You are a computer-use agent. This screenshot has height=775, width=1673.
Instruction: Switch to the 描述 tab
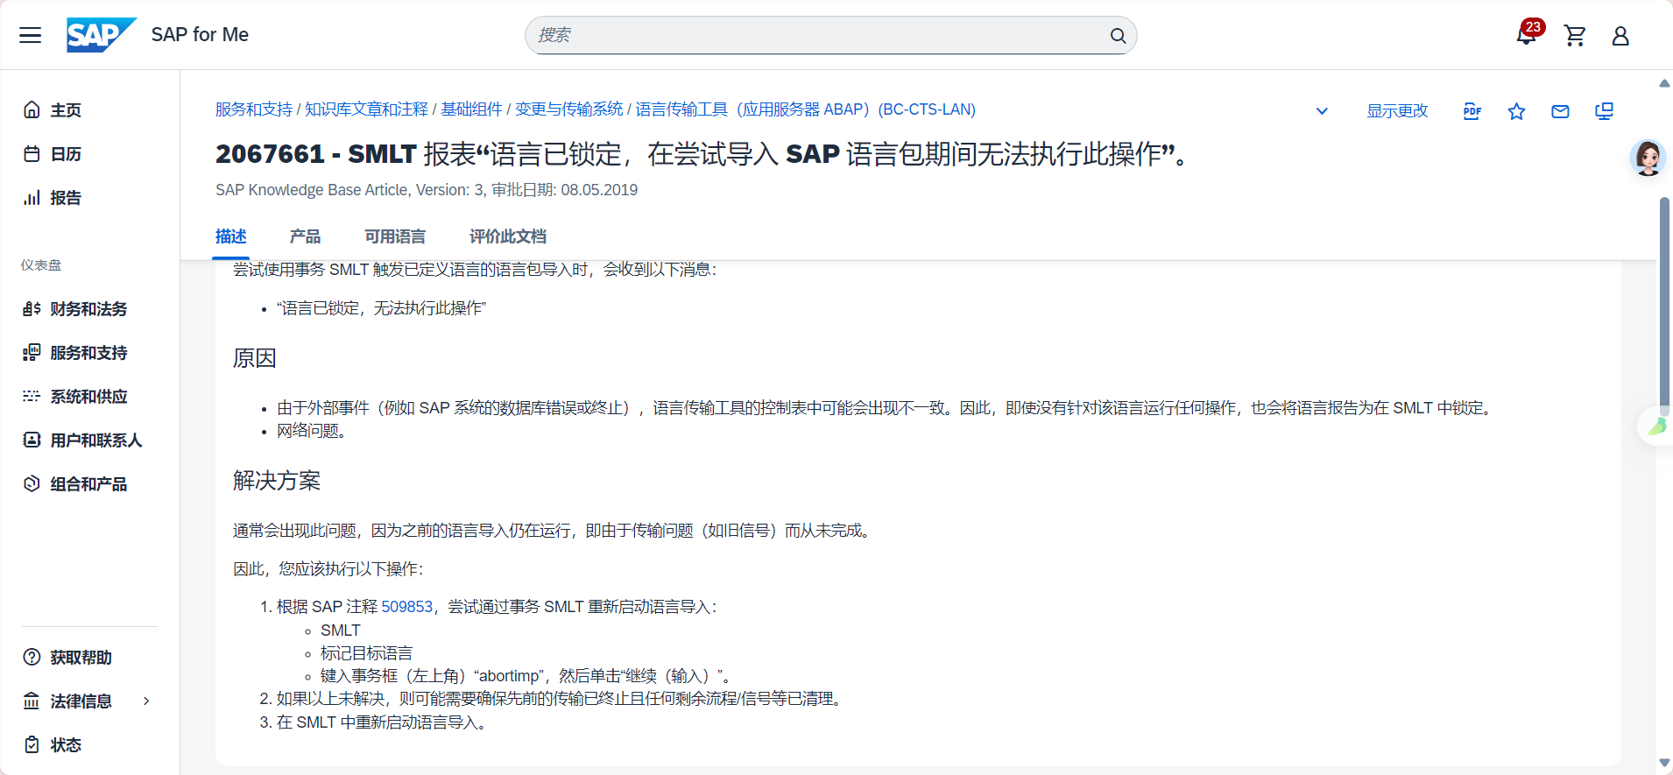[x=231, y=236]
